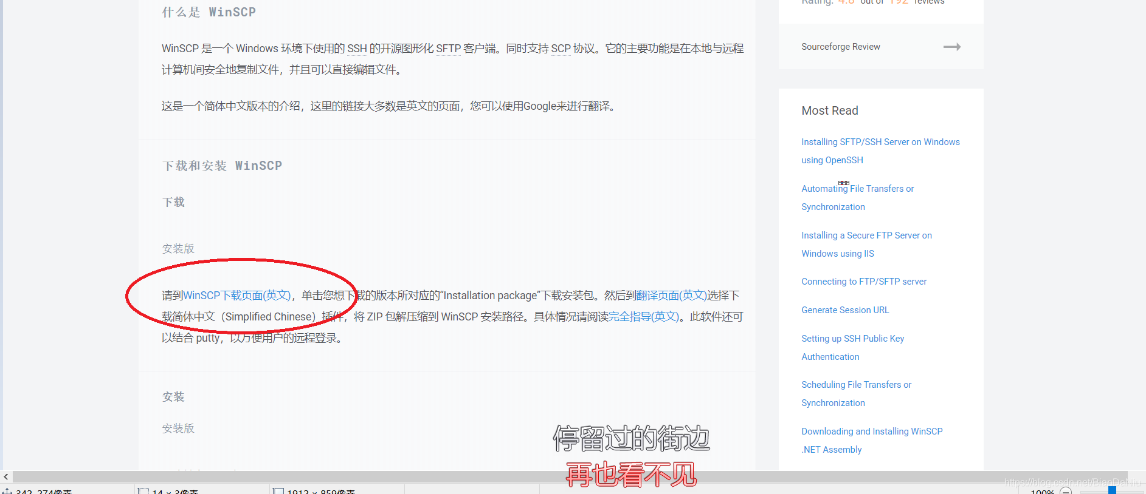
Task: Click the horizontal scrollbar track
Action: click(570, 477)
